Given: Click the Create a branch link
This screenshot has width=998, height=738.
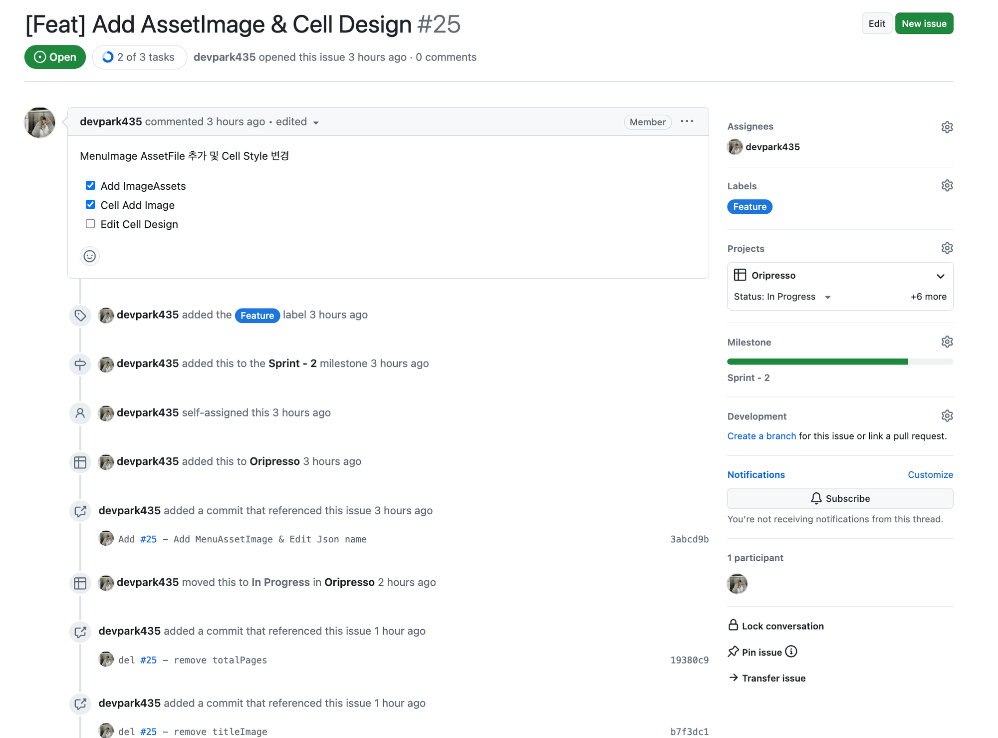Looking at the screenshot, I should [761, 436].
